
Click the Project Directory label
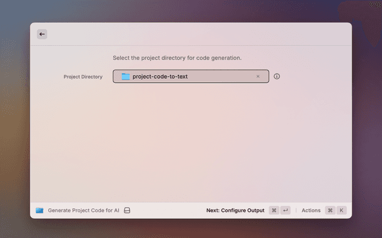[83, 76]
